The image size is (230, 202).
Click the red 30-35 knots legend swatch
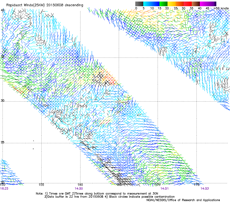click(x=188, y=4)
